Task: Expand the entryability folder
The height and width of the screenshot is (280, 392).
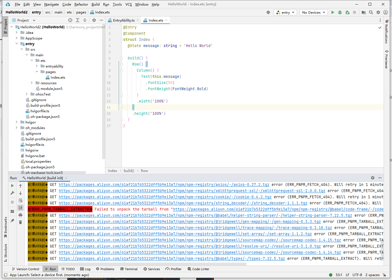Action: tap(37, 66)
